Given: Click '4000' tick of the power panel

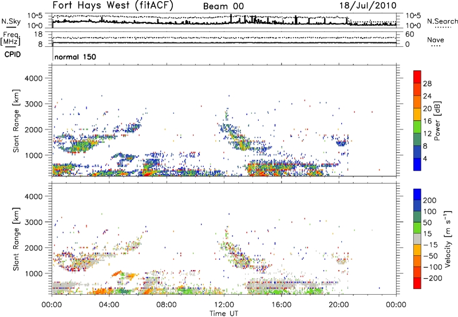Looking at the screenshot, I should coord(34,78).
